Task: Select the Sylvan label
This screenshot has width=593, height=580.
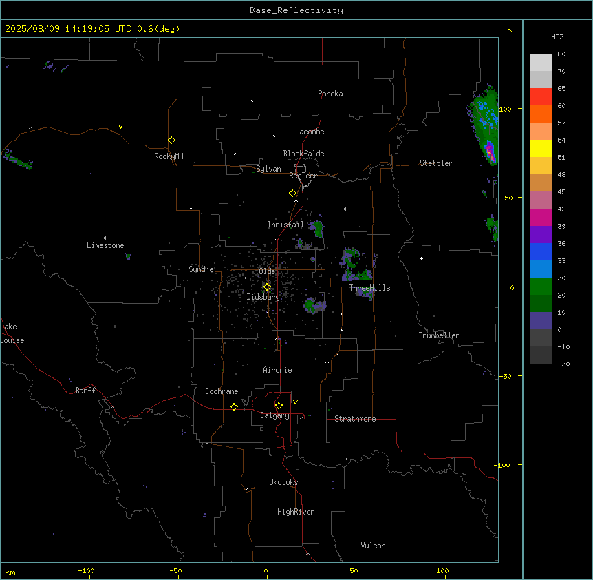Action: [x=268, y=169]
